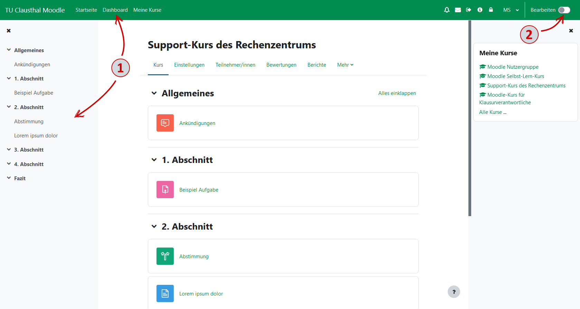Select 3. Abschnitt label in the course index
580x309 pixels.
(x=29, y=150)
